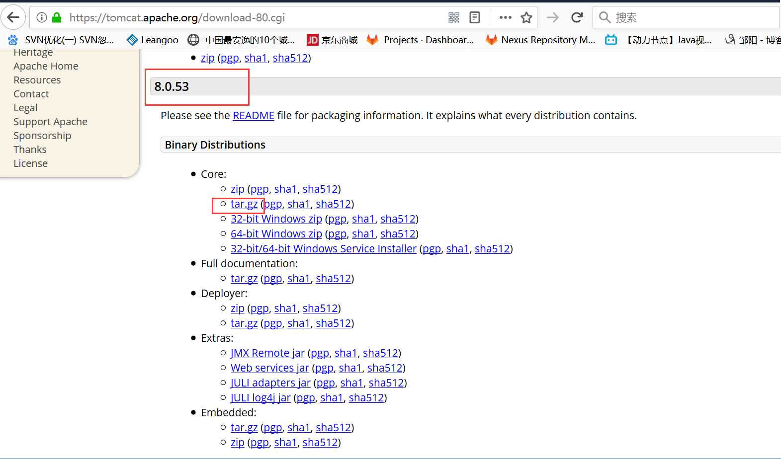Click the green secure padlock icon
The width and height of the screenshot is (781, 459).
tap(57, 17)
